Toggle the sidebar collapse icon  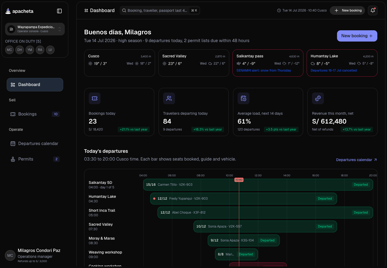59,11
